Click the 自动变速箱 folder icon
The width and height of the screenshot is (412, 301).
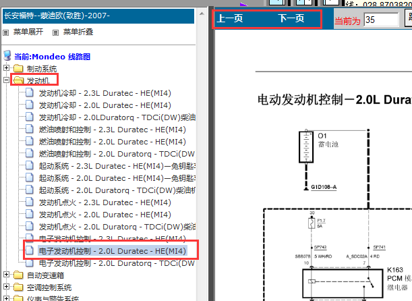click(18, 275)
